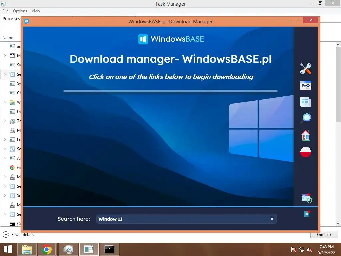Screen dimensions: 341x256
Task: Click the update check icon in sidebar
Action: click(x=307, y=198)
